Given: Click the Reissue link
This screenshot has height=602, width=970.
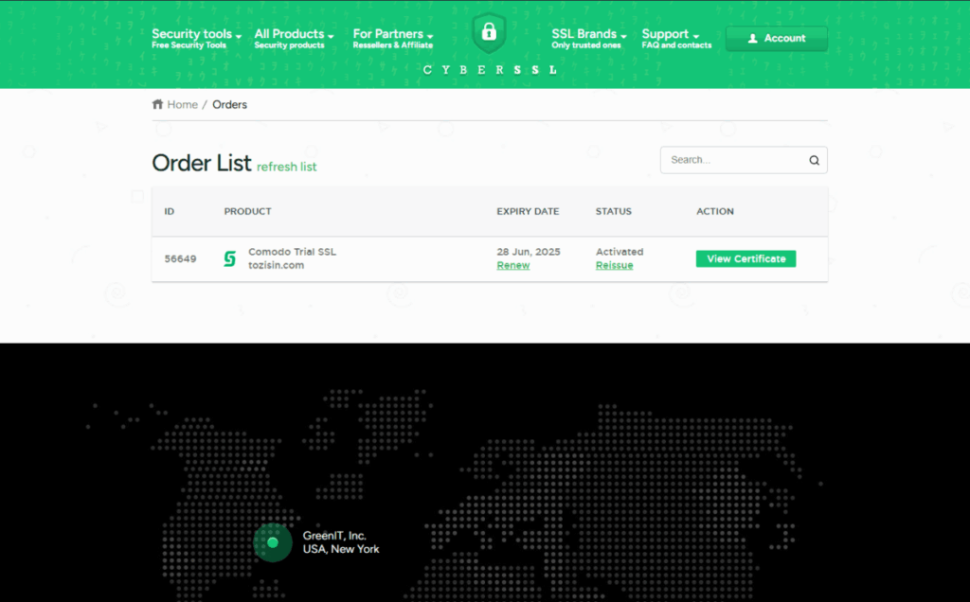Looking at the screenshot, I should (614, 265).
